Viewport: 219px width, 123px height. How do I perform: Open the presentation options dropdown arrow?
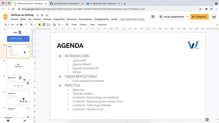click(188, 17)
